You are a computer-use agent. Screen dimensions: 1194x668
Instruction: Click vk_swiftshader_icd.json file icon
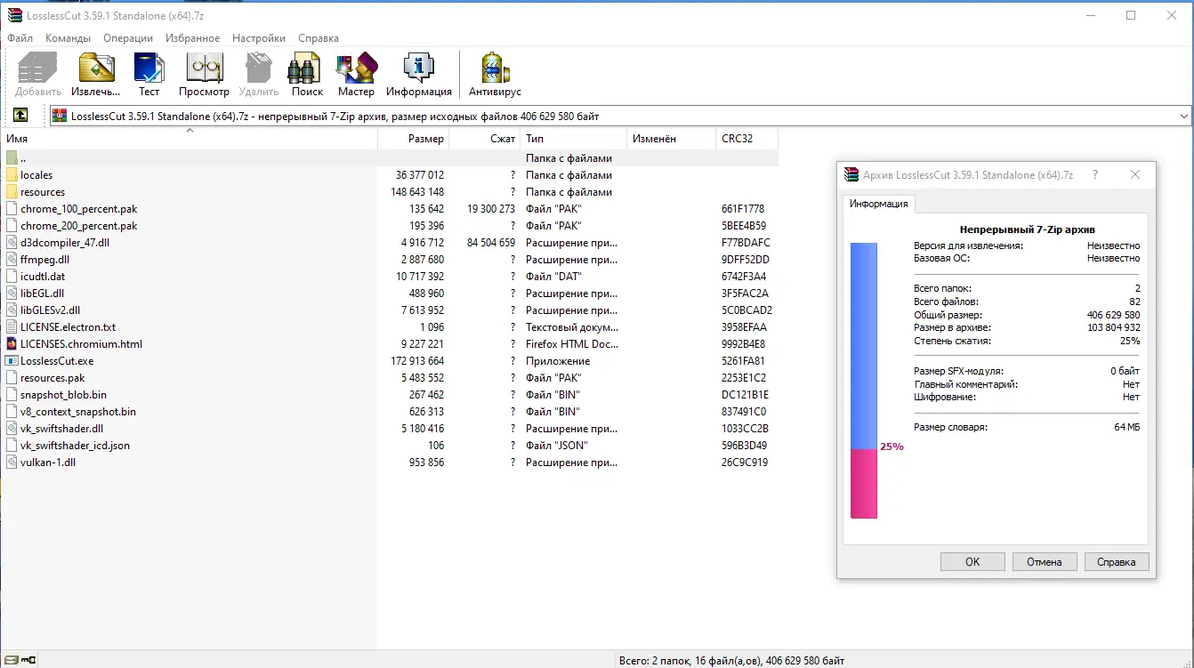coord(12,446)
